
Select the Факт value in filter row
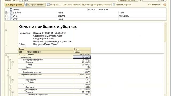[121, 13]
